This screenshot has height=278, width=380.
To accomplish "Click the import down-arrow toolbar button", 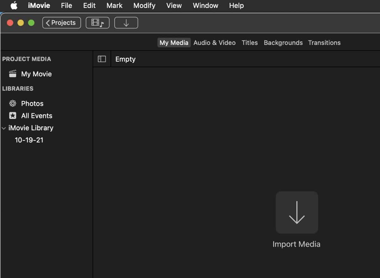I will (x=126, y=23).
